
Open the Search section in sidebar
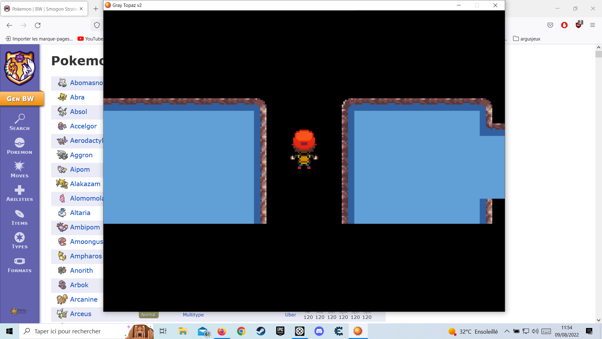(x=19, y=122)
